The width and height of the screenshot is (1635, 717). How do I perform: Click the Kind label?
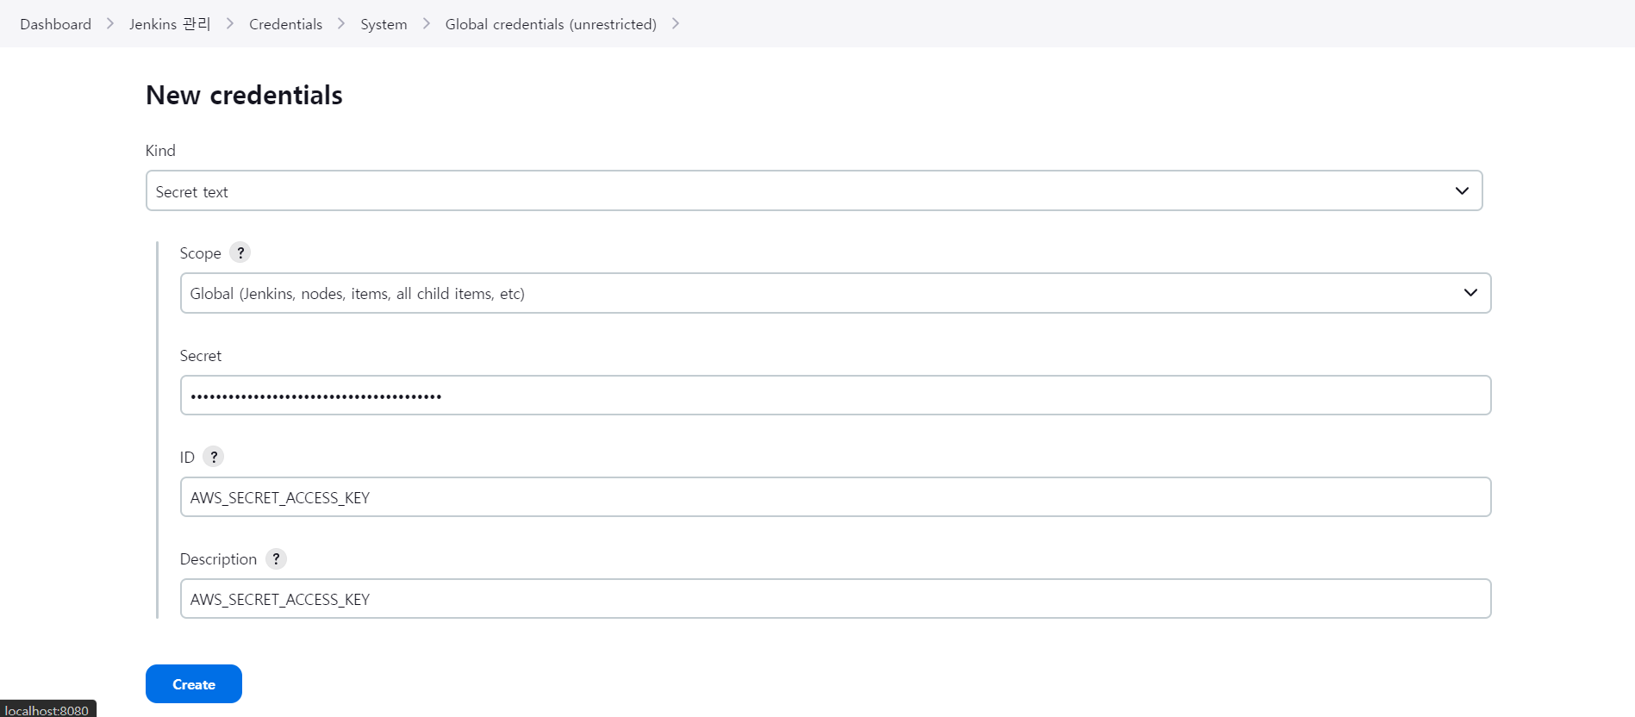click(x=160, y=150)
